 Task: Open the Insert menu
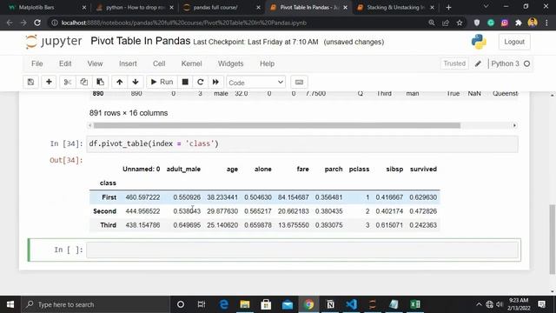pos(128,63)
